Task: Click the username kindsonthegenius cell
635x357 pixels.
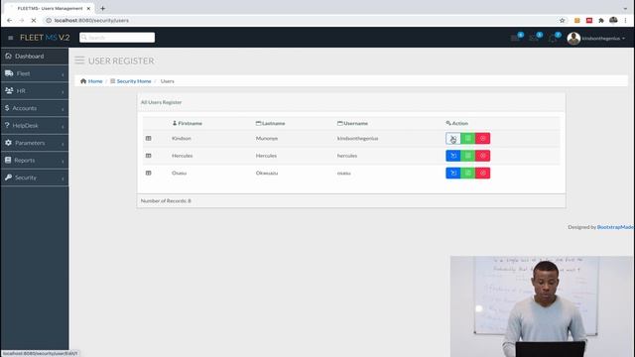Action: (357, 139)
